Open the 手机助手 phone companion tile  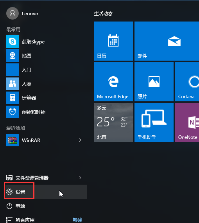click(154, 122)
